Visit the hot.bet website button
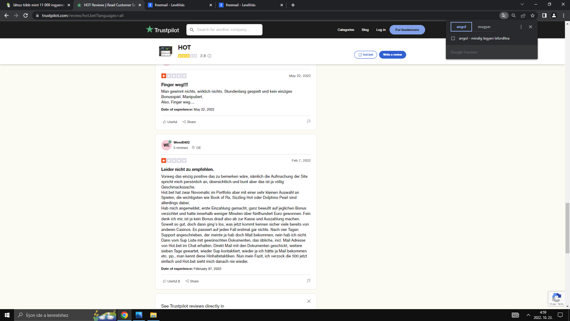570x321 pixels. pyautogui.click(x=366, y=55)
